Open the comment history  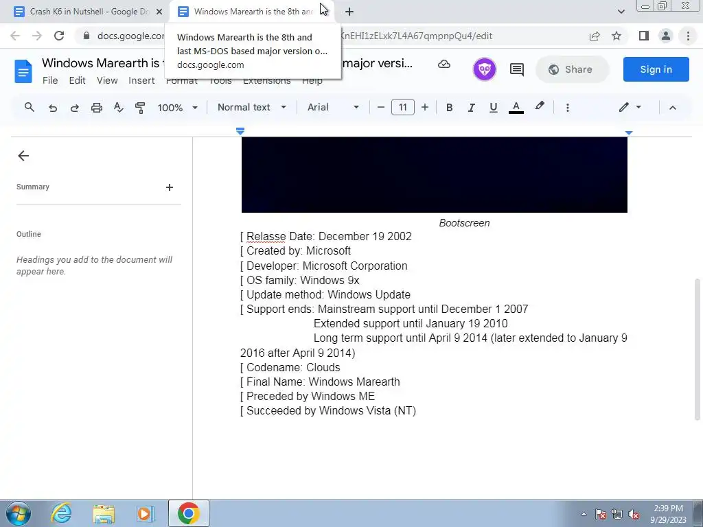point(516,69)
